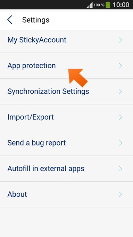Select Send a bug report
The width and height of the screenshot is (133, 237).
pyautogui.click(x=67, y=143)
